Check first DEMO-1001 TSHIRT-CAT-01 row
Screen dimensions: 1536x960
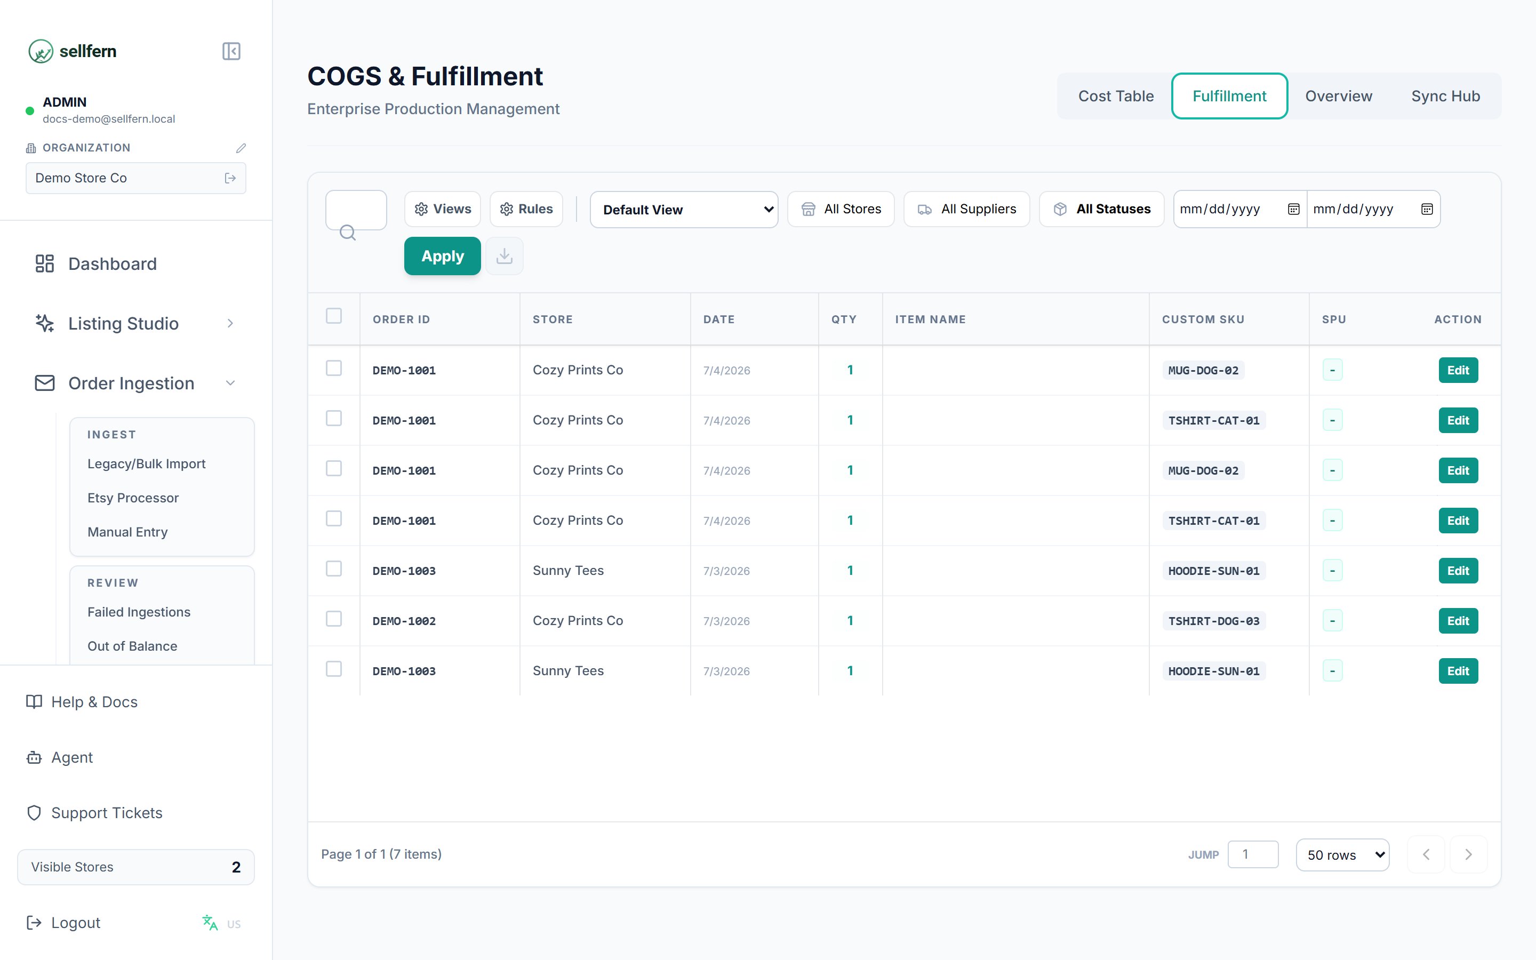(x=334, y=419)
